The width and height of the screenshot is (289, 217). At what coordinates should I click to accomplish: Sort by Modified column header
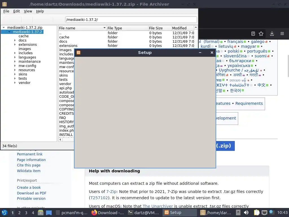point(183,28)
